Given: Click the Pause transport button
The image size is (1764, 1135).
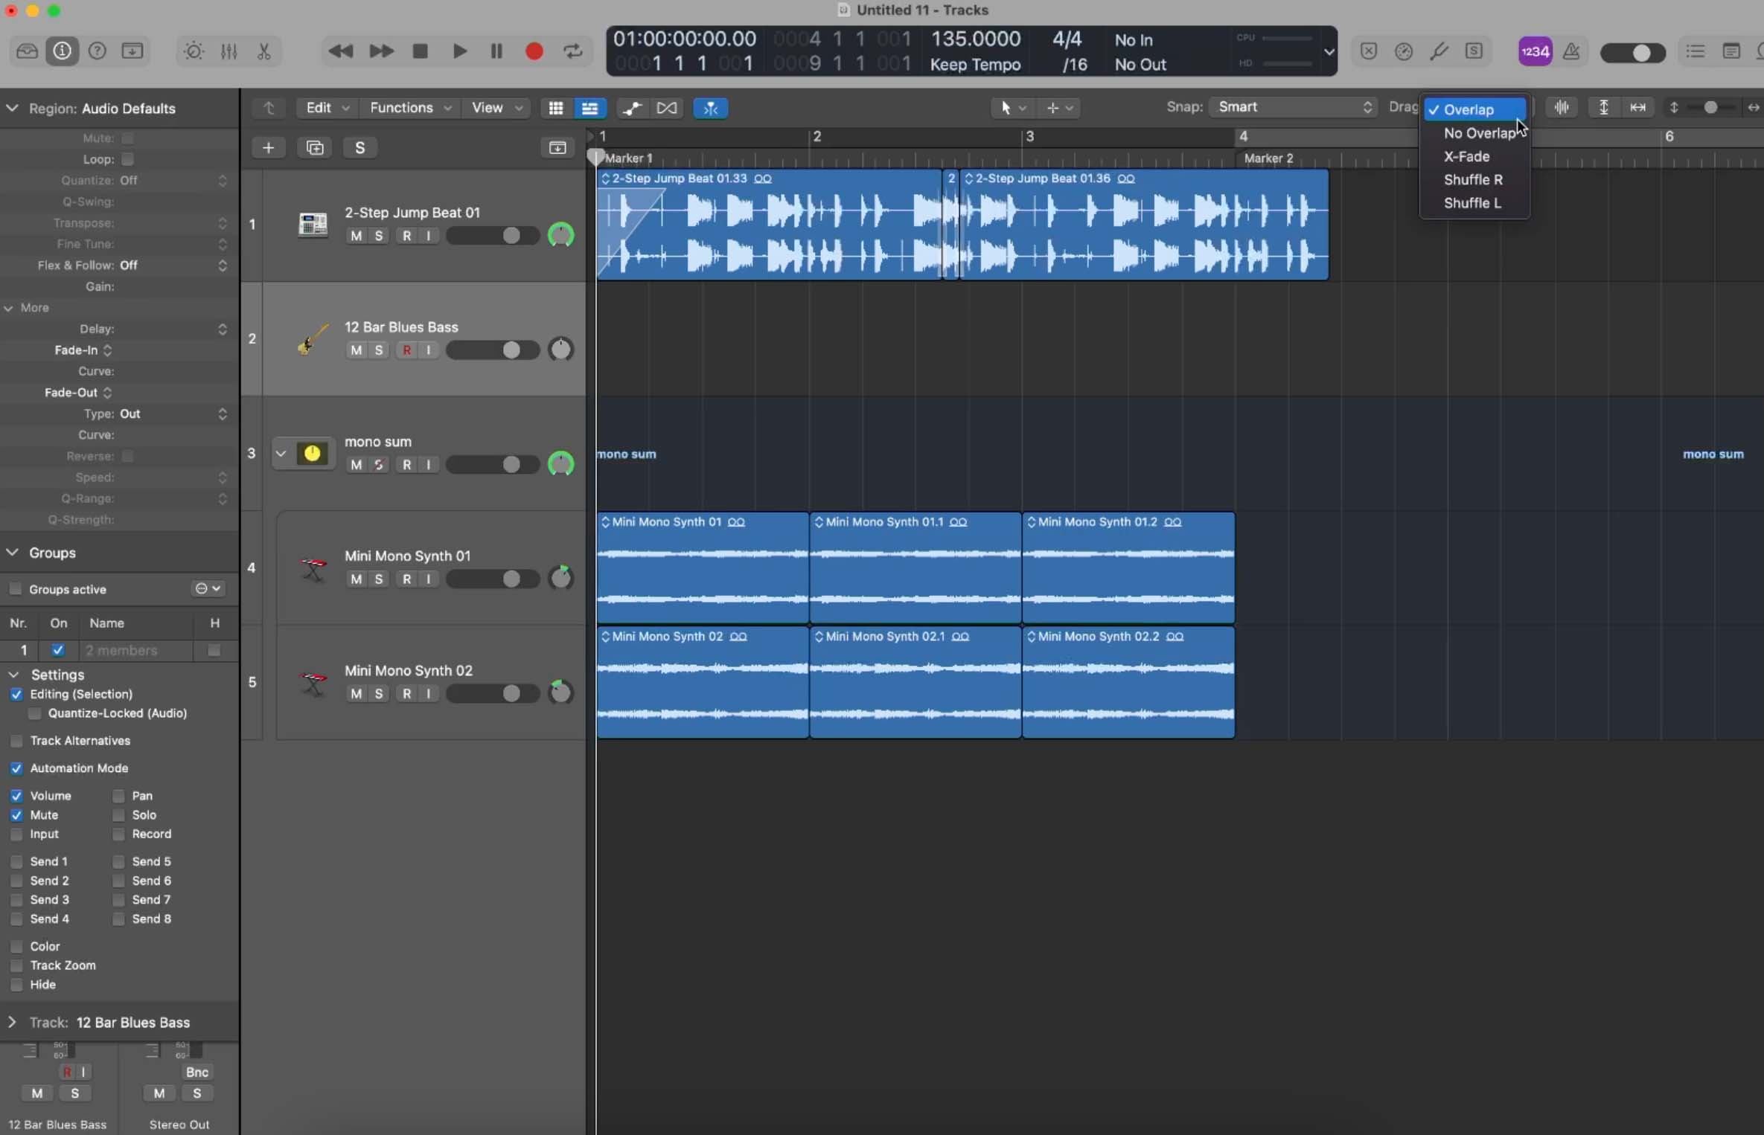Looking at the screenshot, I should coord(496,51).
